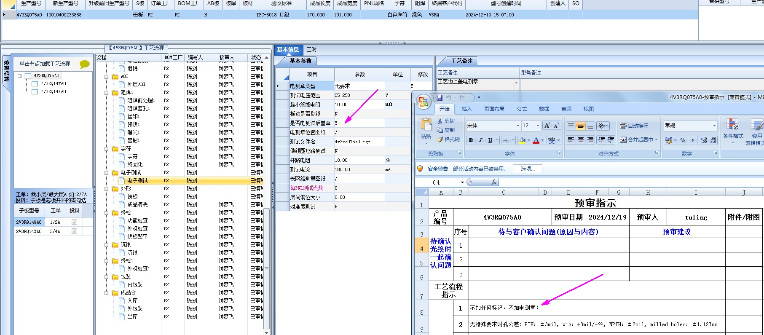Select 2V3RQ14WA0 in the structure tree
The width and height of the screenshot is (764, 335).
53,84
